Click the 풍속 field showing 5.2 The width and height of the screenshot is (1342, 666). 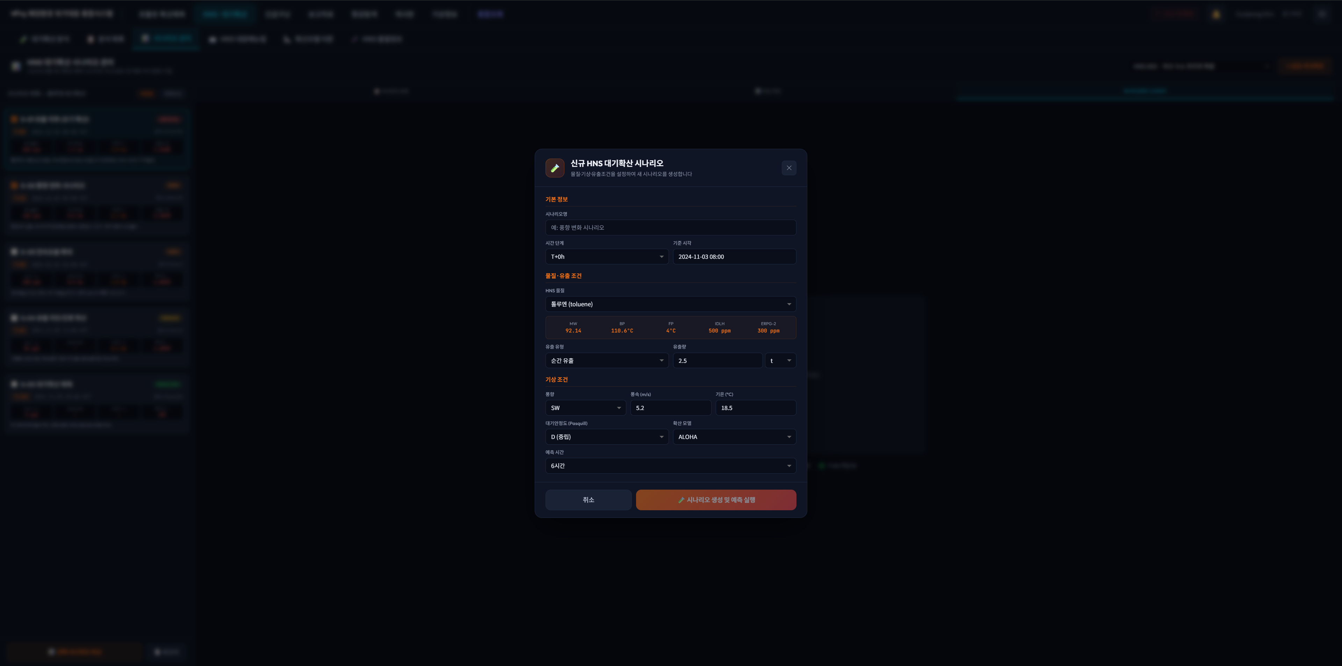click(670, 408)
